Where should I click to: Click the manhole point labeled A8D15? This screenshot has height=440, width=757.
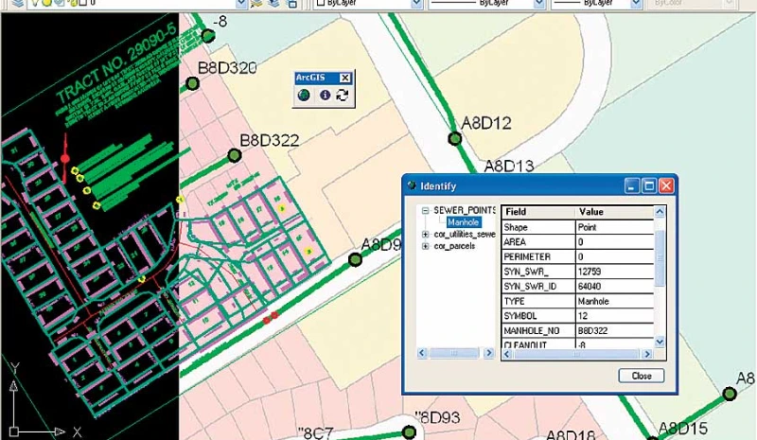(x=653, y=434)
